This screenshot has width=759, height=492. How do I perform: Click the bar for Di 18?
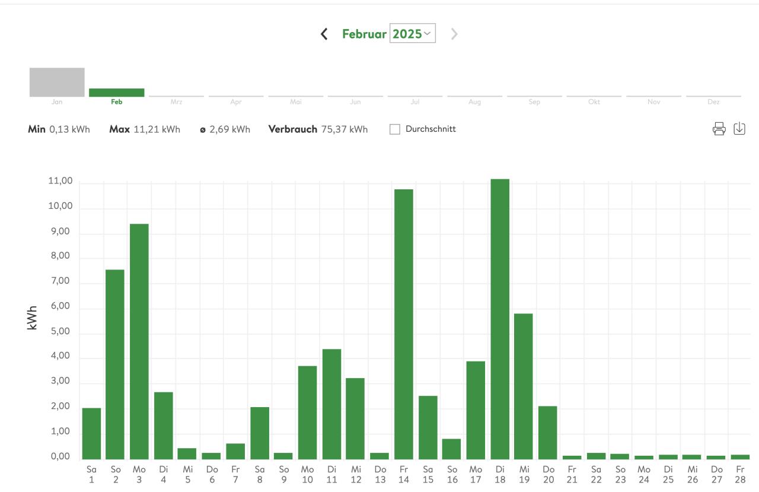pyautogui.click(x=500, y=319)
